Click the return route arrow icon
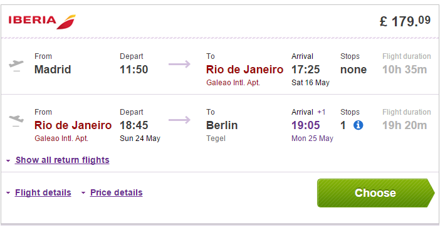Viewport: 445px width, 230px height. tap(179, 120)
